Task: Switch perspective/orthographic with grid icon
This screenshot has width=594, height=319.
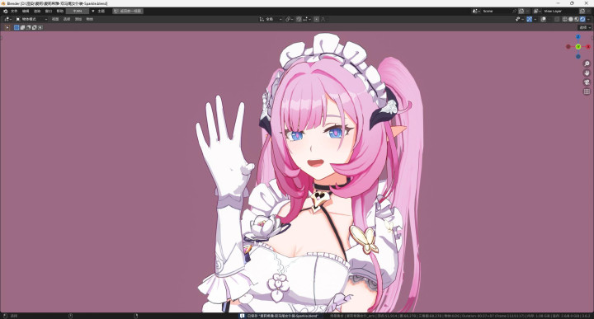Action: (x=587, y=91)
